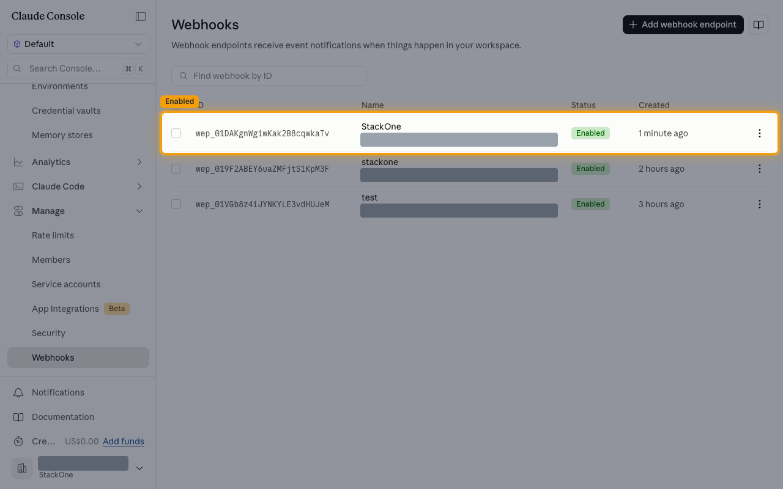The image size is (783, 489).
Task: Open the more options menu for StackOne webhook
Action: click(760, 133)
